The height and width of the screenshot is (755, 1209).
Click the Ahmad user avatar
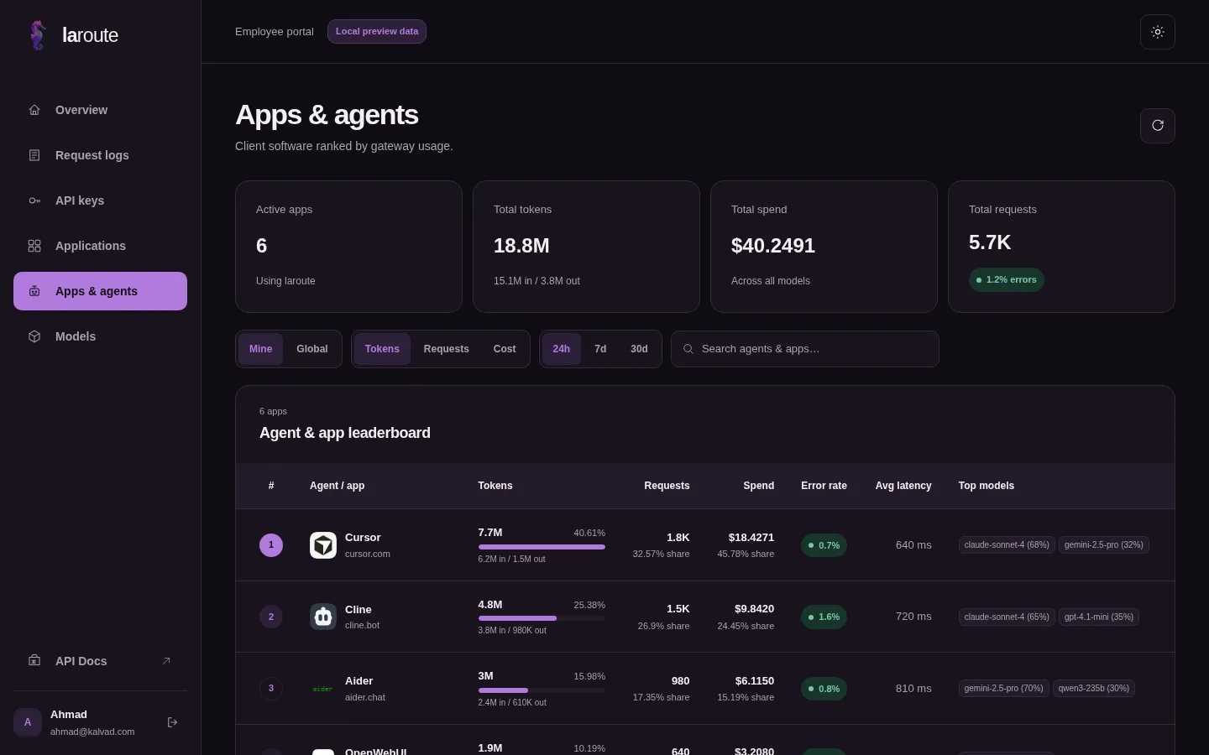[x=28, y=722]
